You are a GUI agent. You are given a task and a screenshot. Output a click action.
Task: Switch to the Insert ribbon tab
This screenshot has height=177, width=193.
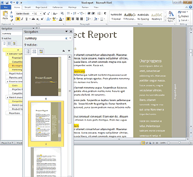coord(28,7)
